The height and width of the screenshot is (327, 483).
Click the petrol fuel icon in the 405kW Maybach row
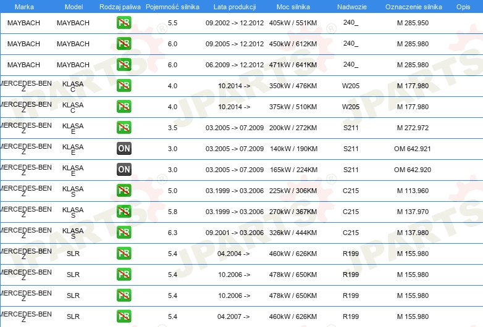tap(124, 23)
